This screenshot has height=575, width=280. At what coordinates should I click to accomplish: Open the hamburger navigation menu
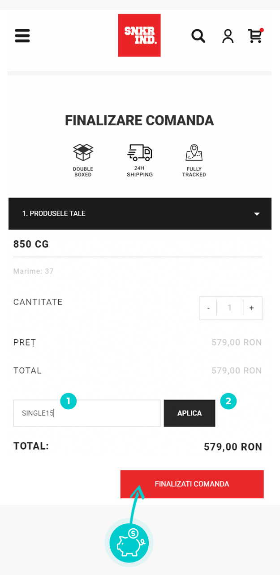(x=22, y=35)
